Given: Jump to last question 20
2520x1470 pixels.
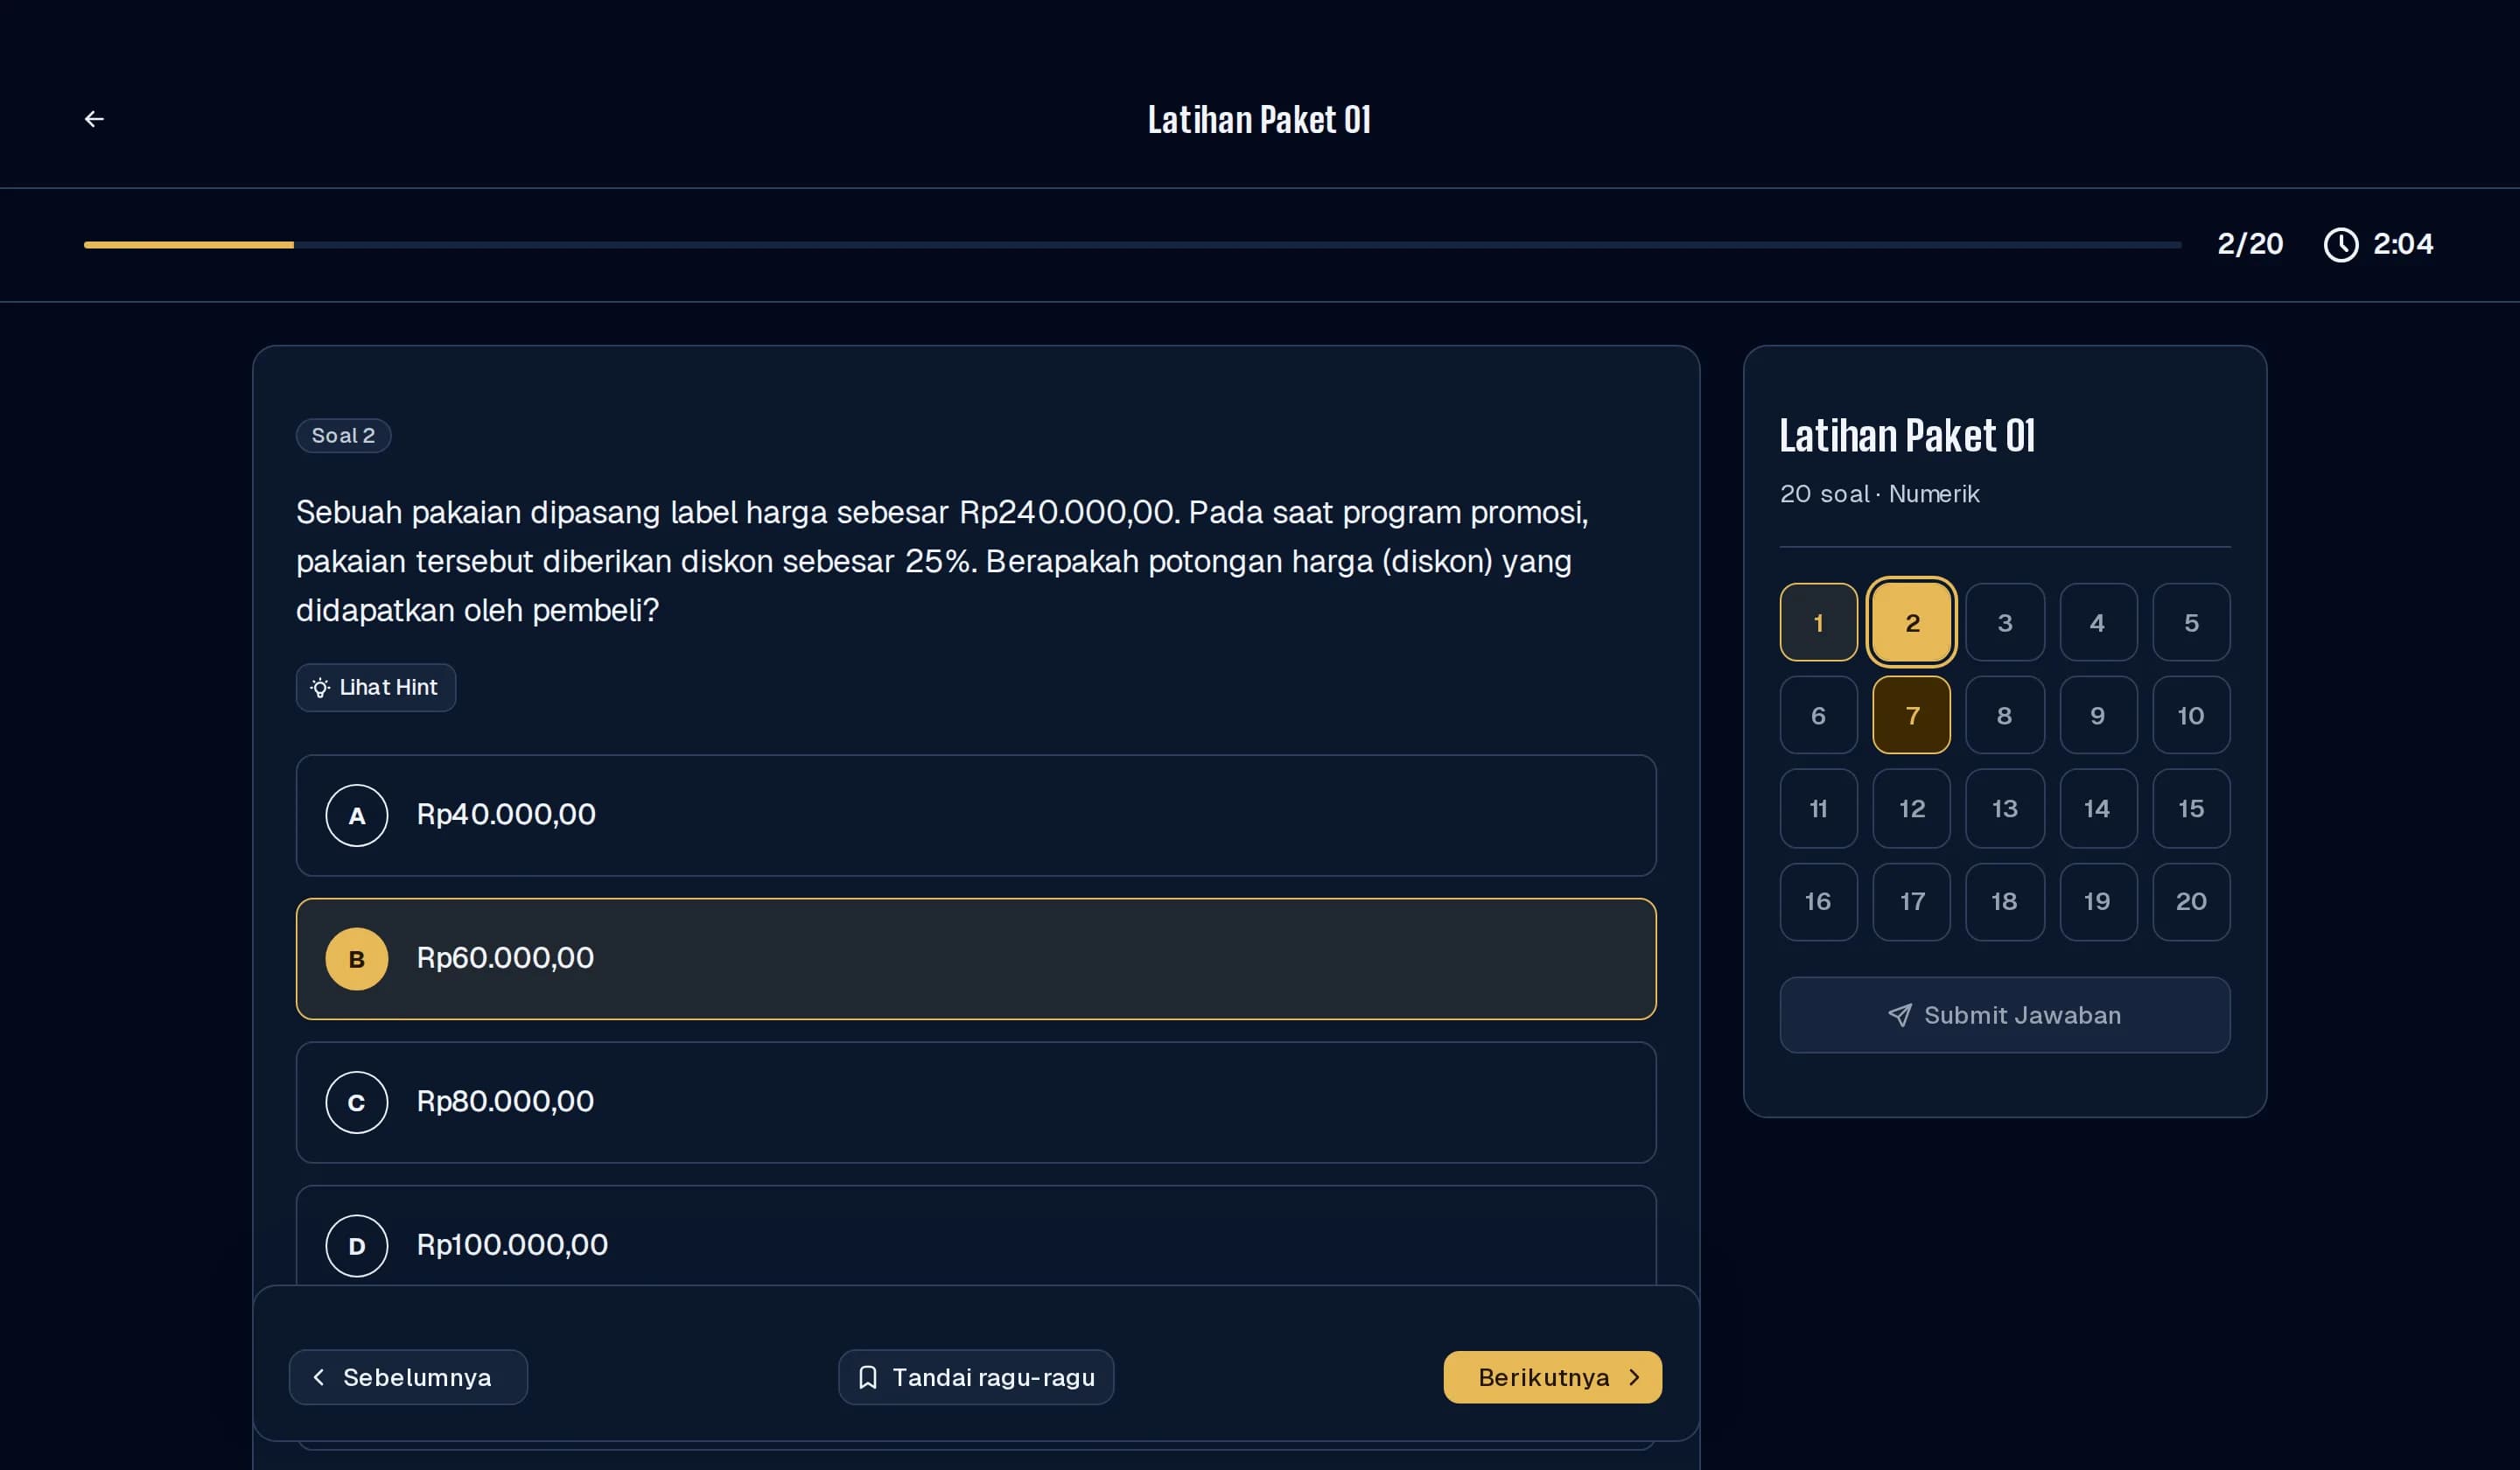Looking at the screenshot, I should [x=2191, y=901].
